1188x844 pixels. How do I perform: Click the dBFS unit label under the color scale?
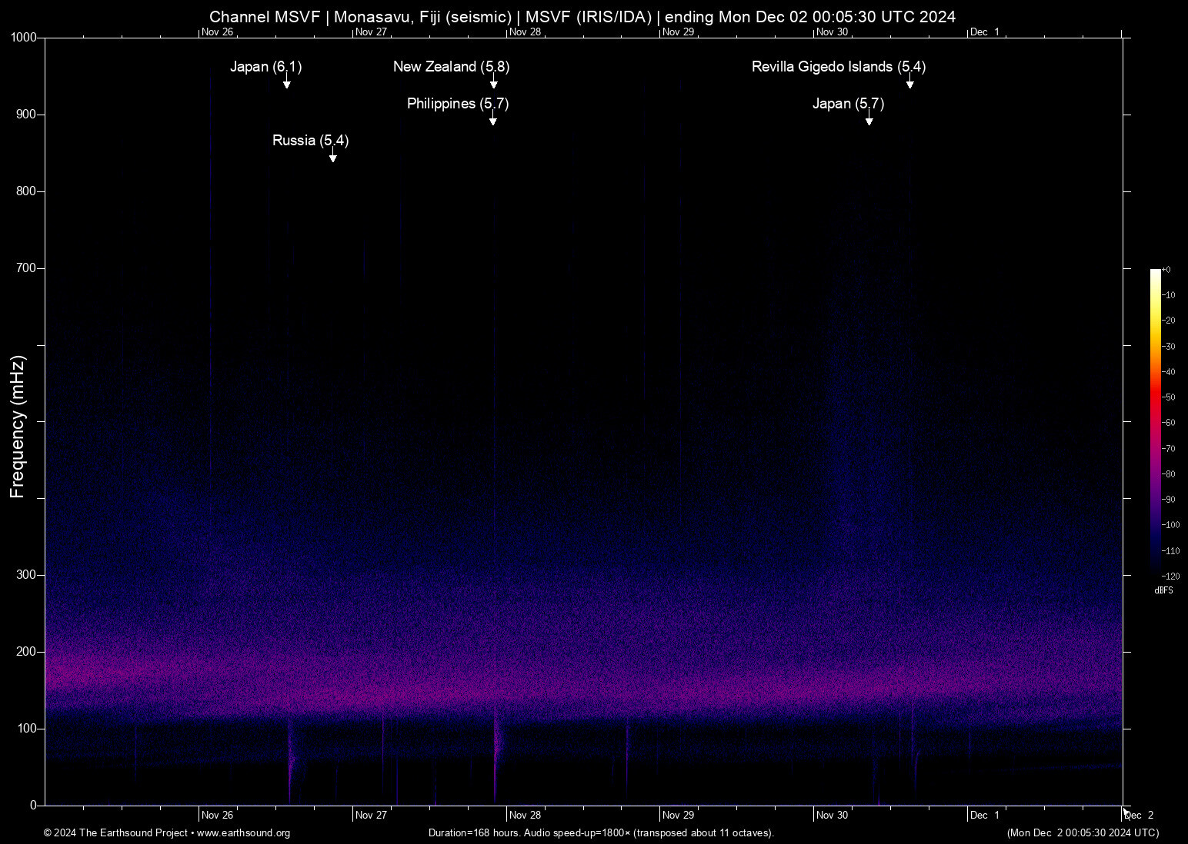pyautogui.click(x=1163, y=590)
